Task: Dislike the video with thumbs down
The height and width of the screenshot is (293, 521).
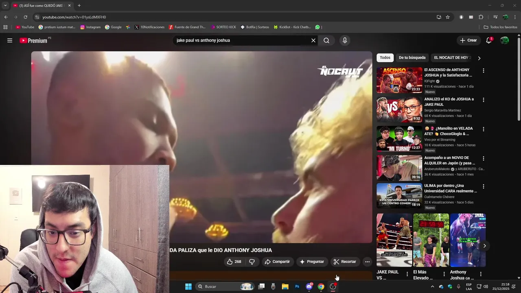Action: click(252, 262)
